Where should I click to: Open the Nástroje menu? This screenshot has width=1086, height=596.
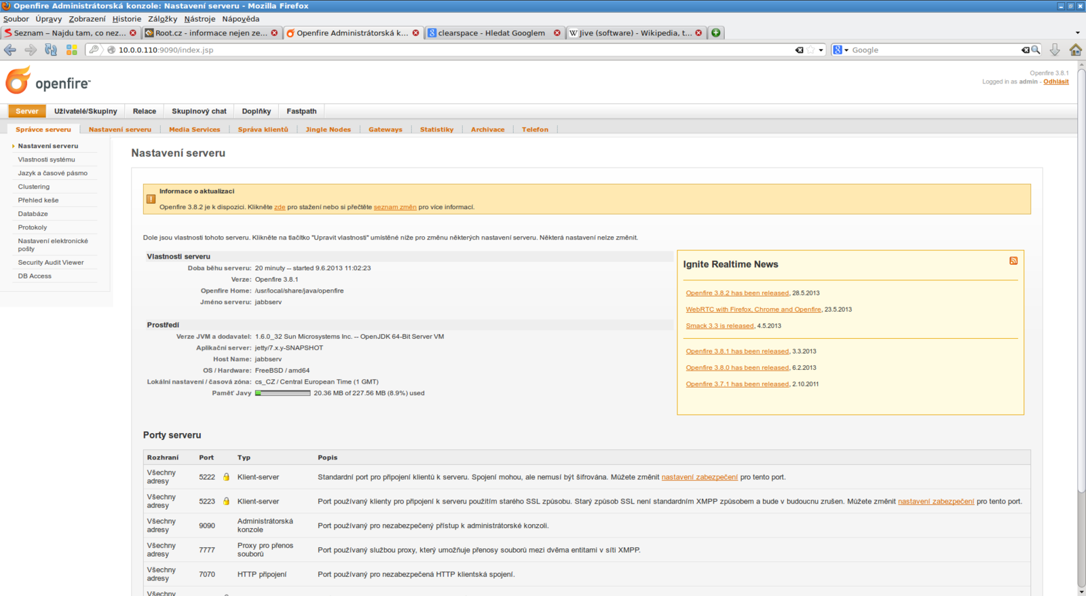pos(200,19)
